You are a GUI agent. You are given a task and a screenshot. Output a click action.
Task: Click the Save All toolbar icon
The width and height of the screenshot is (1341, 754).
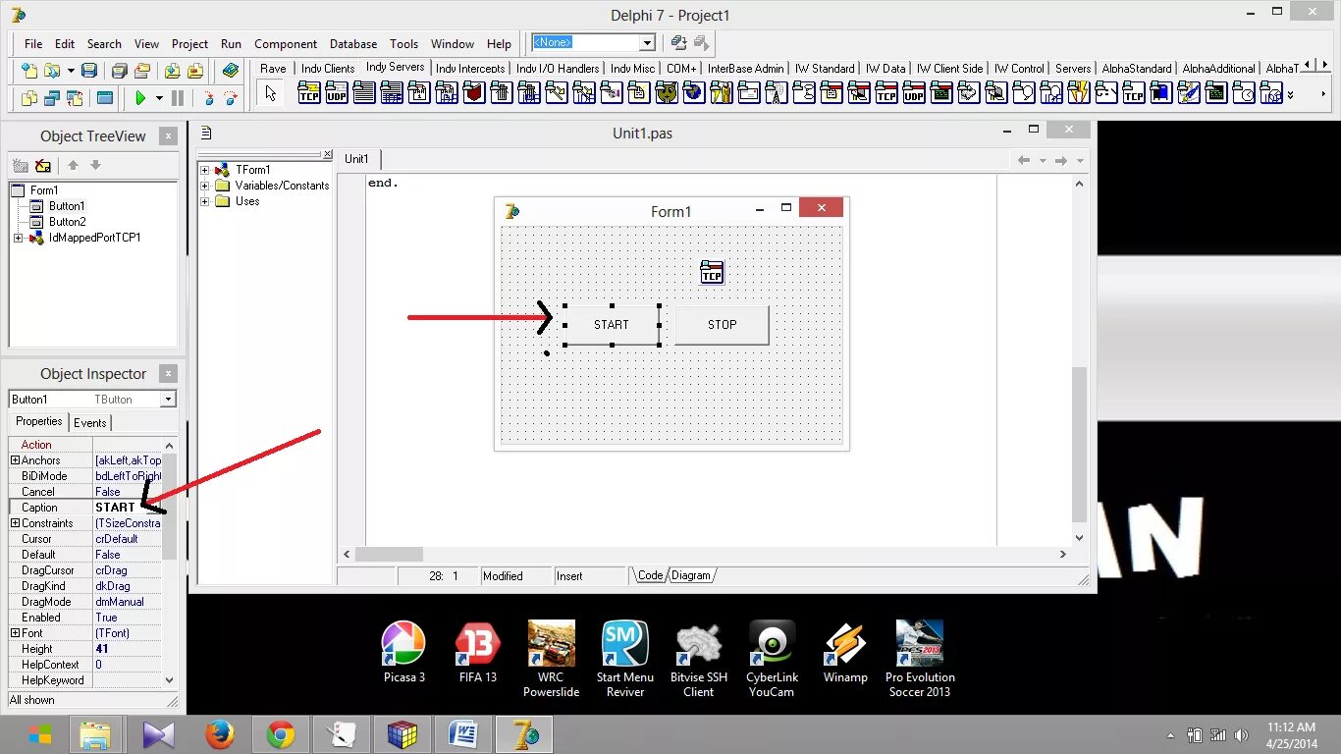119,71
